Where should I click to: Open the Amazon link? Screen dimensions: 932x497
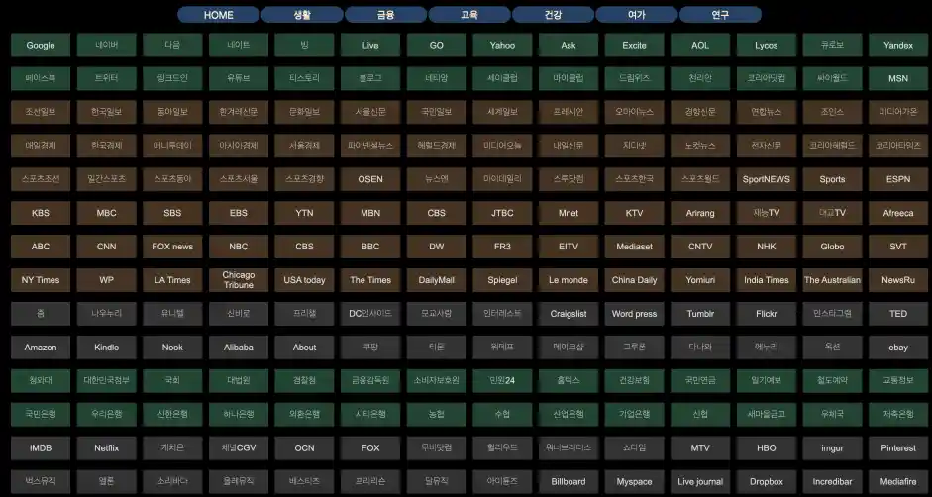pyautogui.click(x=41, y=348)
